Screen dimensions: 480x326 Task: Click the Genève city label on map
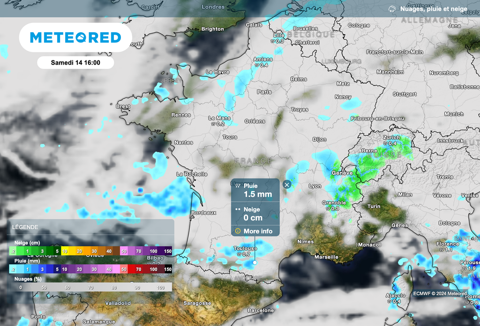(342, 173)
